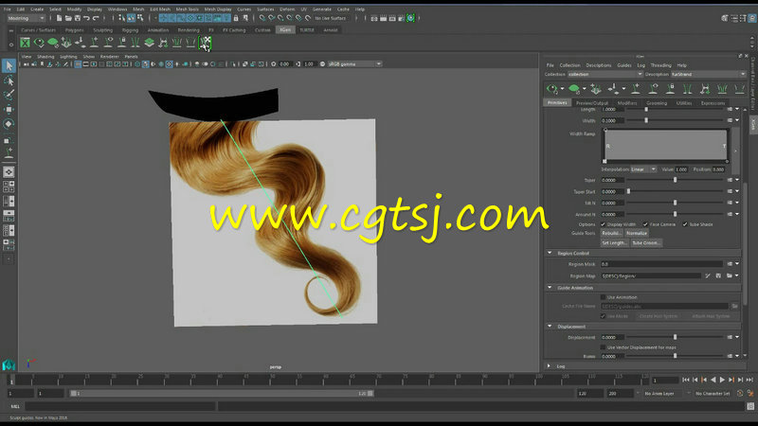758x426 pixels.
Task: Click the guide visibility eye icon in XGen panel
Action: click(x=653, y=88)
